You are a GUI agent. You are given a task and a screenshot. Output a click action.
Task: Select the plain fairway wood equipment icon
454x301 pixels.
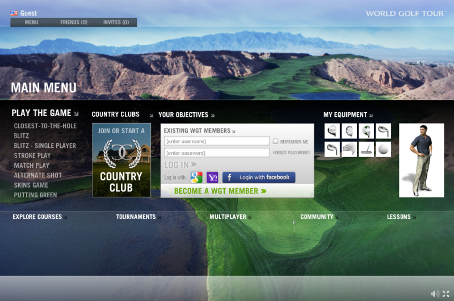point(349,131)
